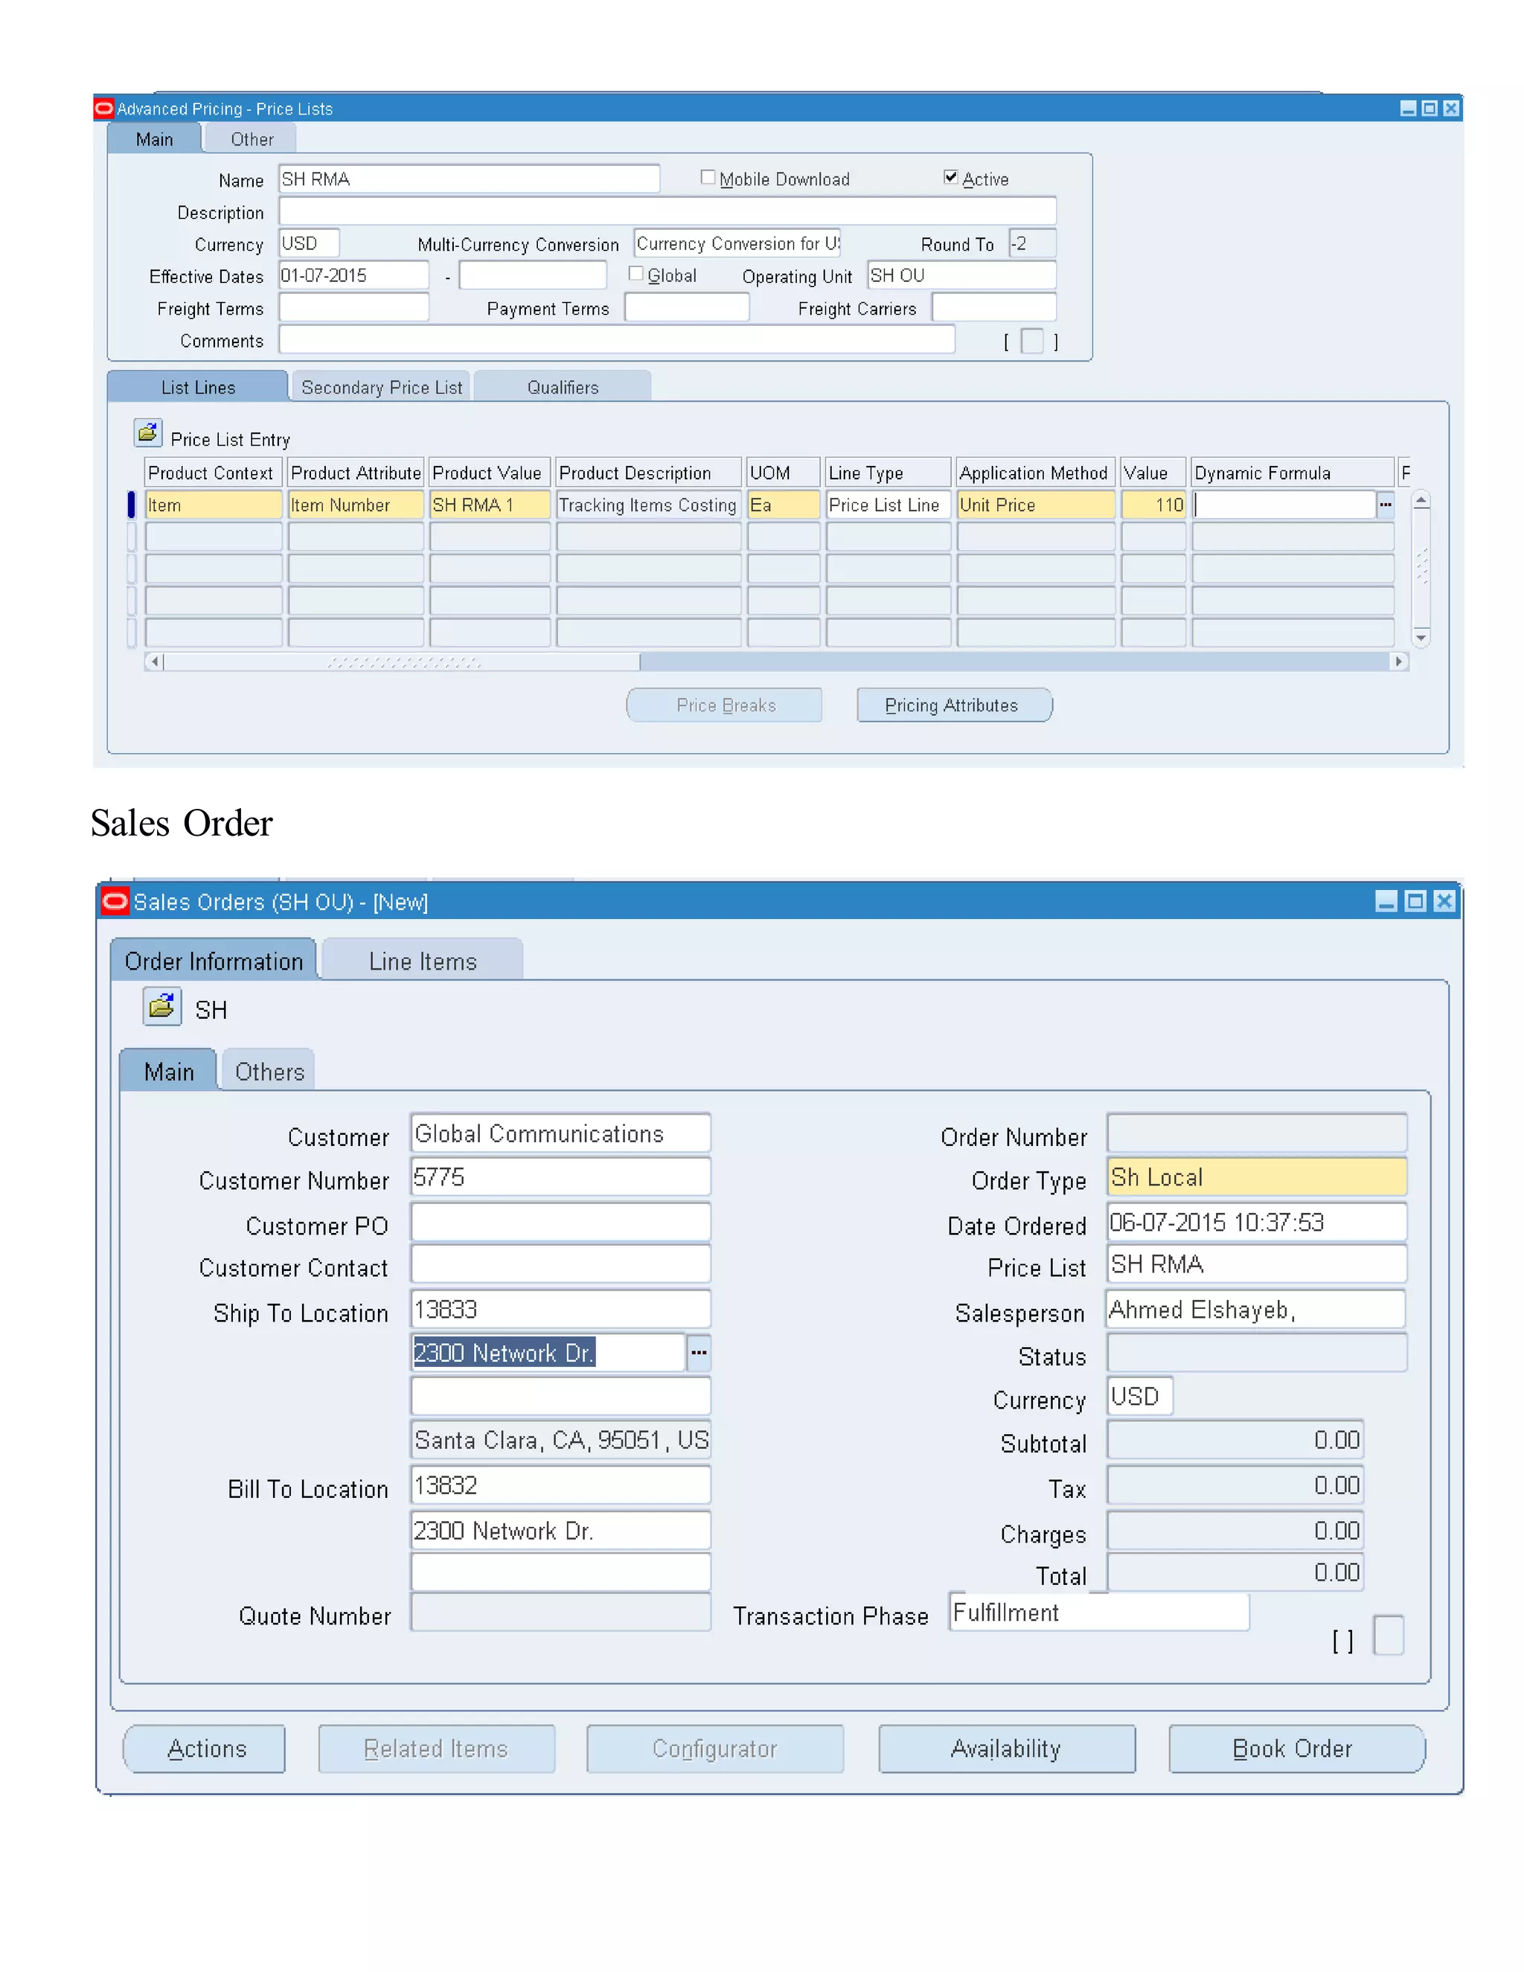
Task: Switch to the Qualifiers tab
Action: tap(563, 388)
